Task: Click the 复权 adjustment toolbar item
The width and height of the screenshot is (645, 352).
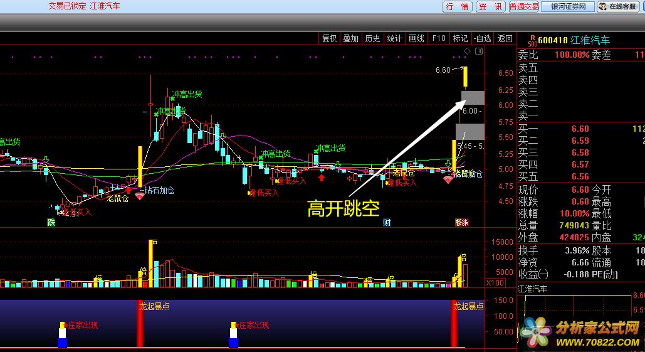Action: (329, 38)
